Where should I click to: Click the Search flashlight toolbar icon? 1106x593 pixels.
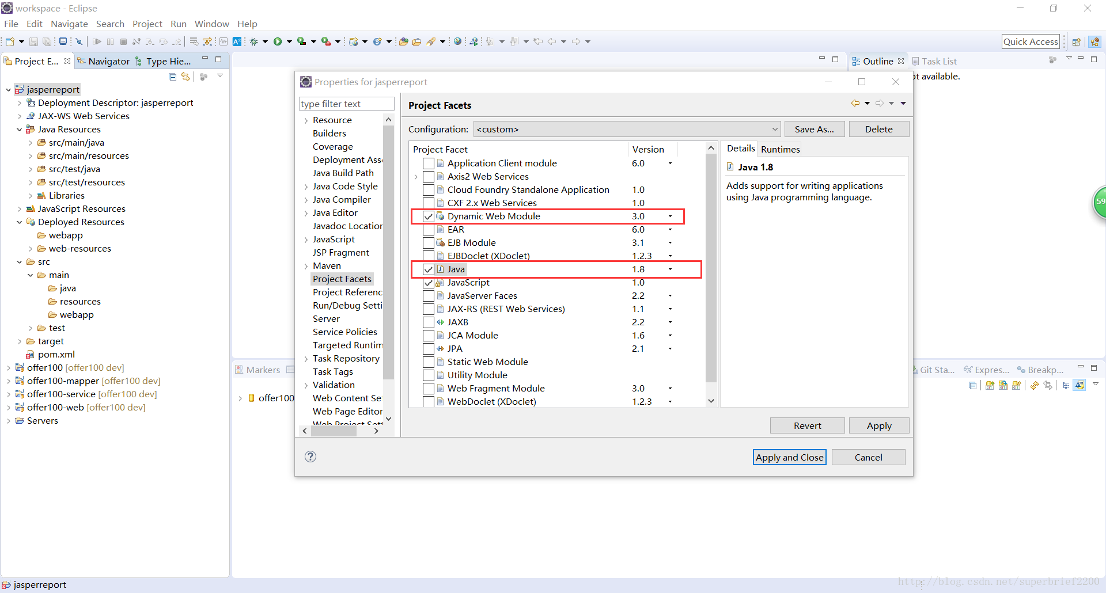[430, 41]
